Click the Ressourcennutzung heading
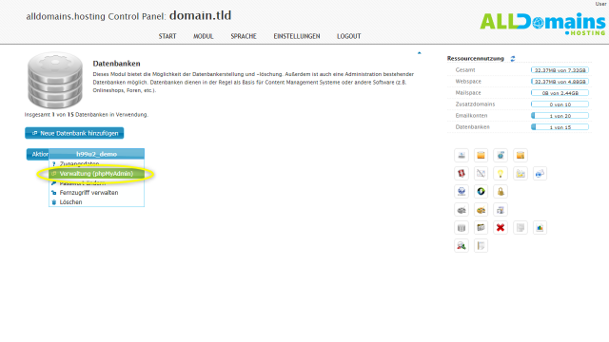Image resolution: width=609 pixels, height=342 pixels. click(x=476, y=59)
